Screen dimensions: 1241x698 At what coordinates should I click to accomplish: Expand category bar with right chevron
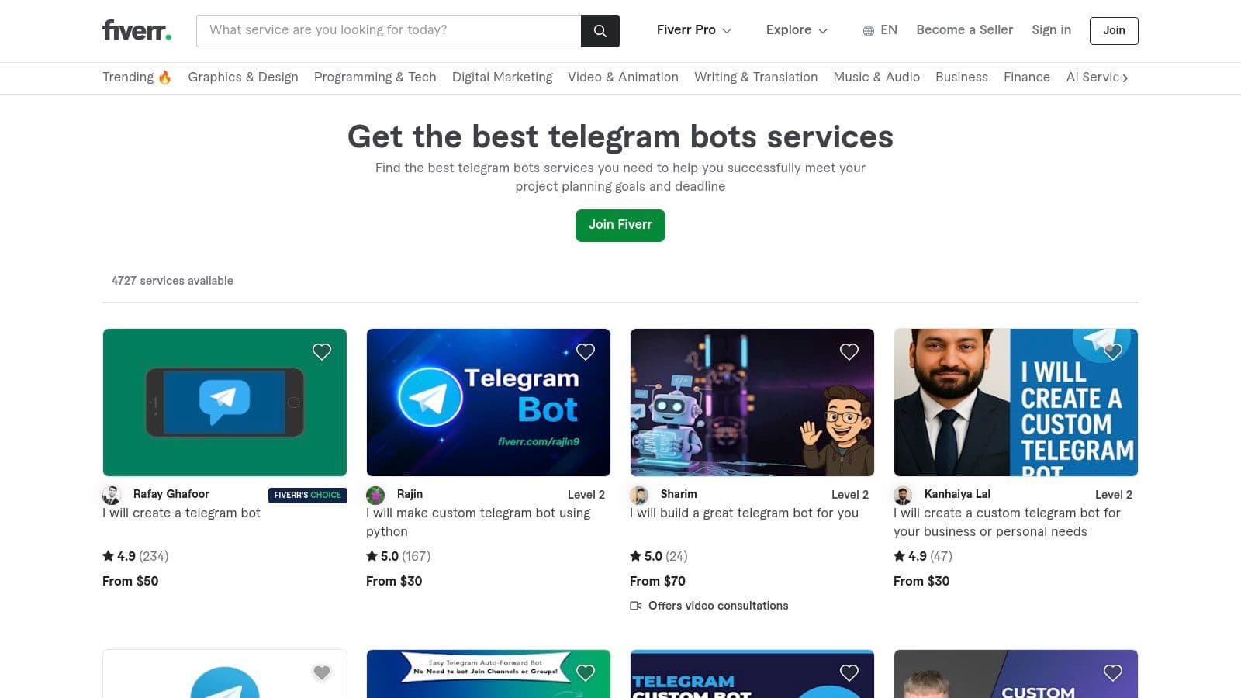click(x=1125, y=78)
